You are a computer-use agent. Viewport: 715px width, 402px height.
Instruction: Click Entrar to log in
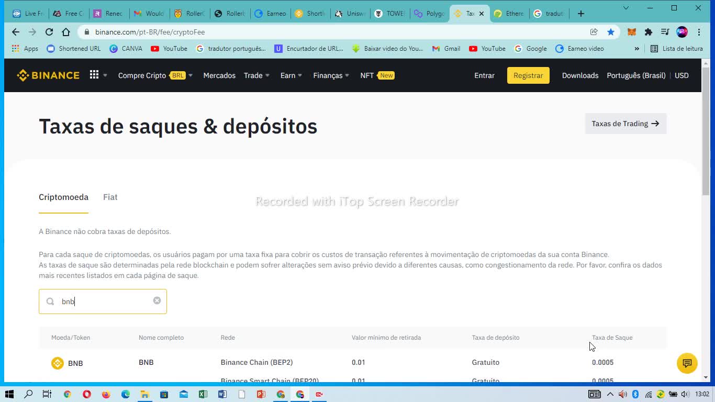(x=484, y=75)
